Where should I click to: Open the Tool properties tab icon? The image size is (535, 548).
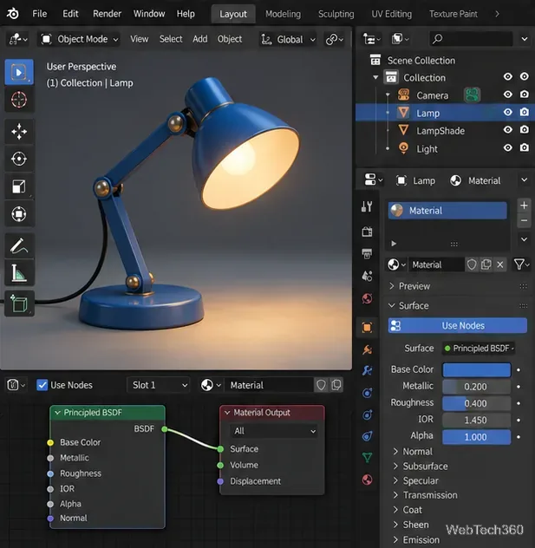(x=367, y=206)
